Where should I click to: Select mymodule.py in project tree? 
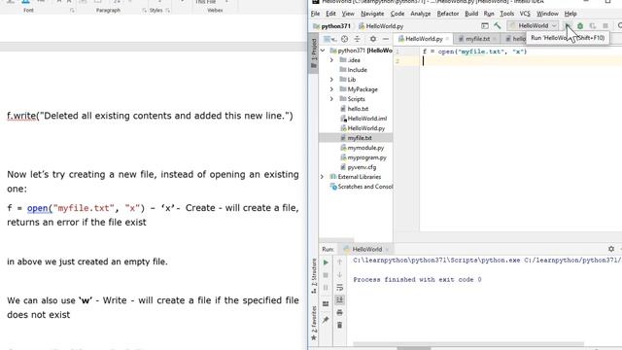365,148
